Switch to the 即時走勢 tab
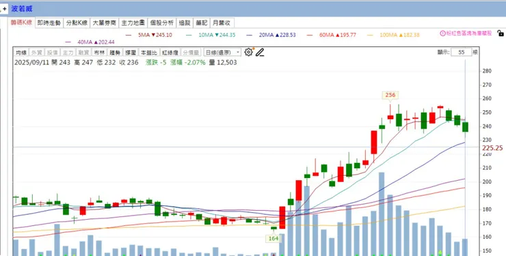Image resolution: width=506 pixels, height=256 pixels. pos(49,23)
